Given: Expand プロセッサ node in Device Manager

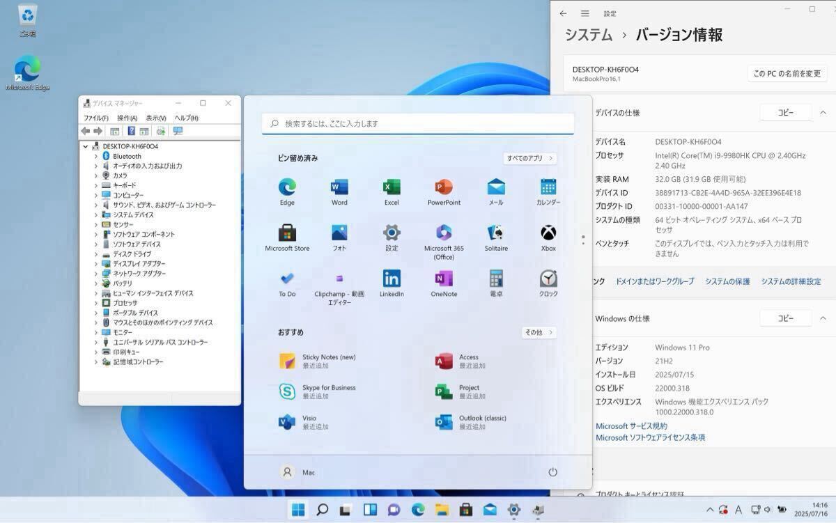Looking at the screenshot, I should point(96,303).
